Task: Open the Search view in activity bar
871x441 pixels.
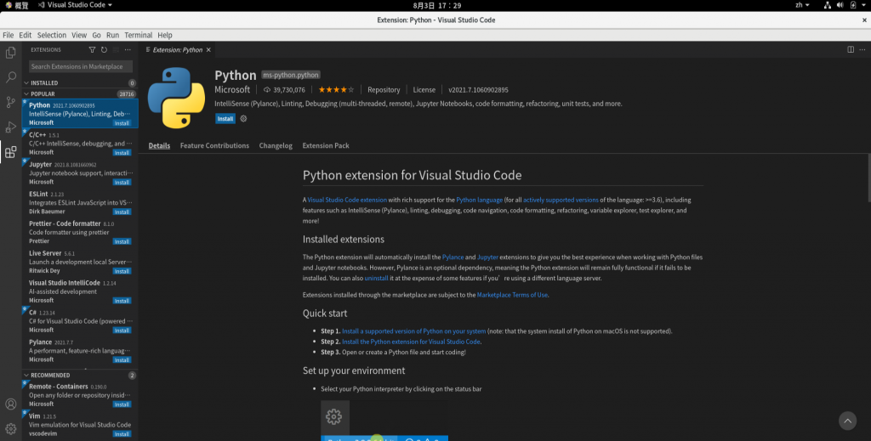Action: tap(10, 77)
